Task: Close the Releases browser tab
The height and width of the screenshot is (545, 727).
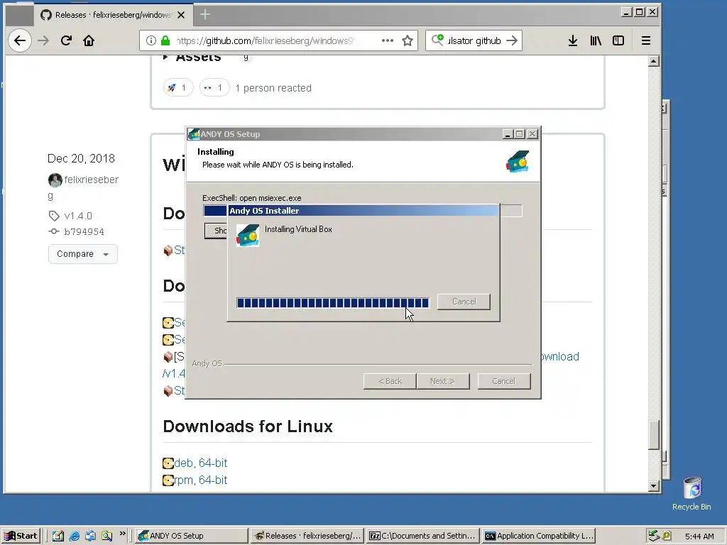Action: [181, 15]
